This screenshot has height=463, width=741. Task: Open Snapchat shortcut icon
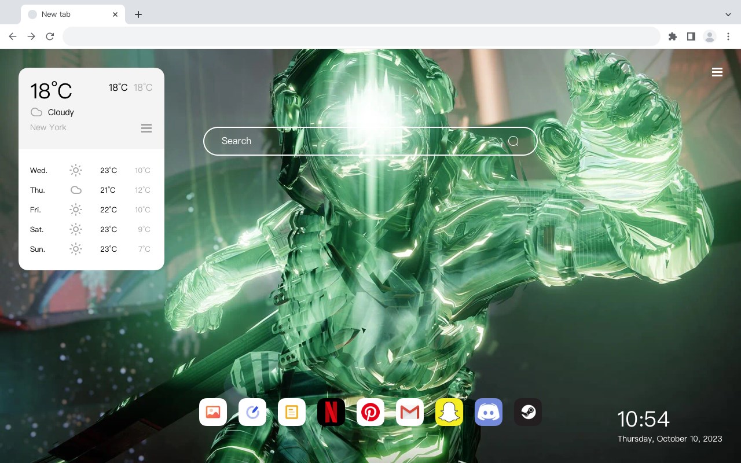coord(449,412)
